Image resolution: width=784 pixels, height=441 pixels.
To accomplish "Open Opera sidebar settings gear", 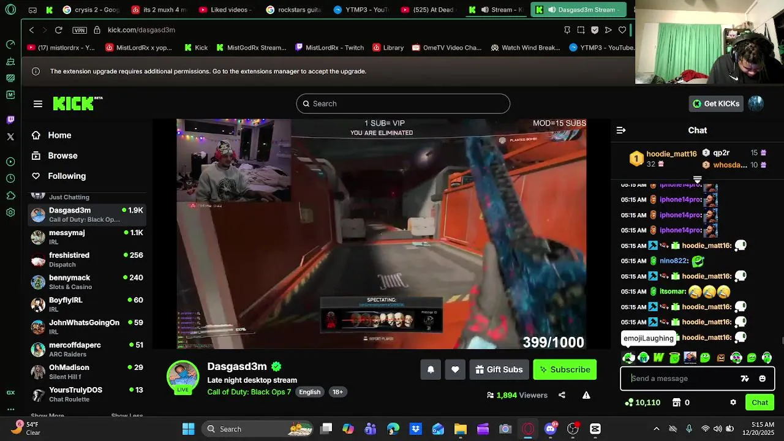I will point(10,213).
